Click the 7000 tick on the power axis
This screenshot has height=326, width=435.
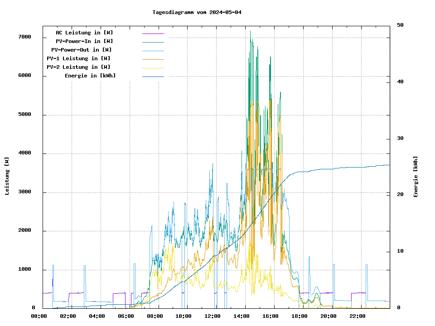[x=24, y=37]
